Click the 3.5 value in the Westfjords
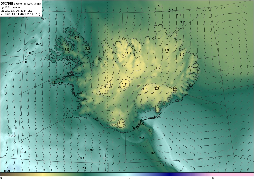 click(67, 50)
